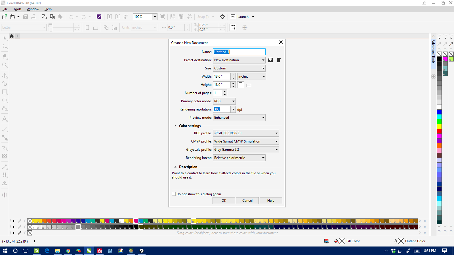Viewport: 454px width, 255px height.
Task: Open the Size dropdown showing Custom
Action: tap(262, 68)
